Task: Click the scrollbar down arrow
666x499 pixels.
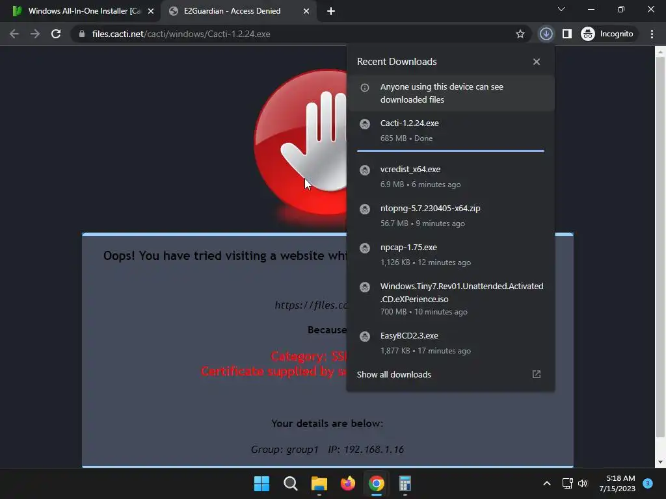Action: [x=660, y=462]
